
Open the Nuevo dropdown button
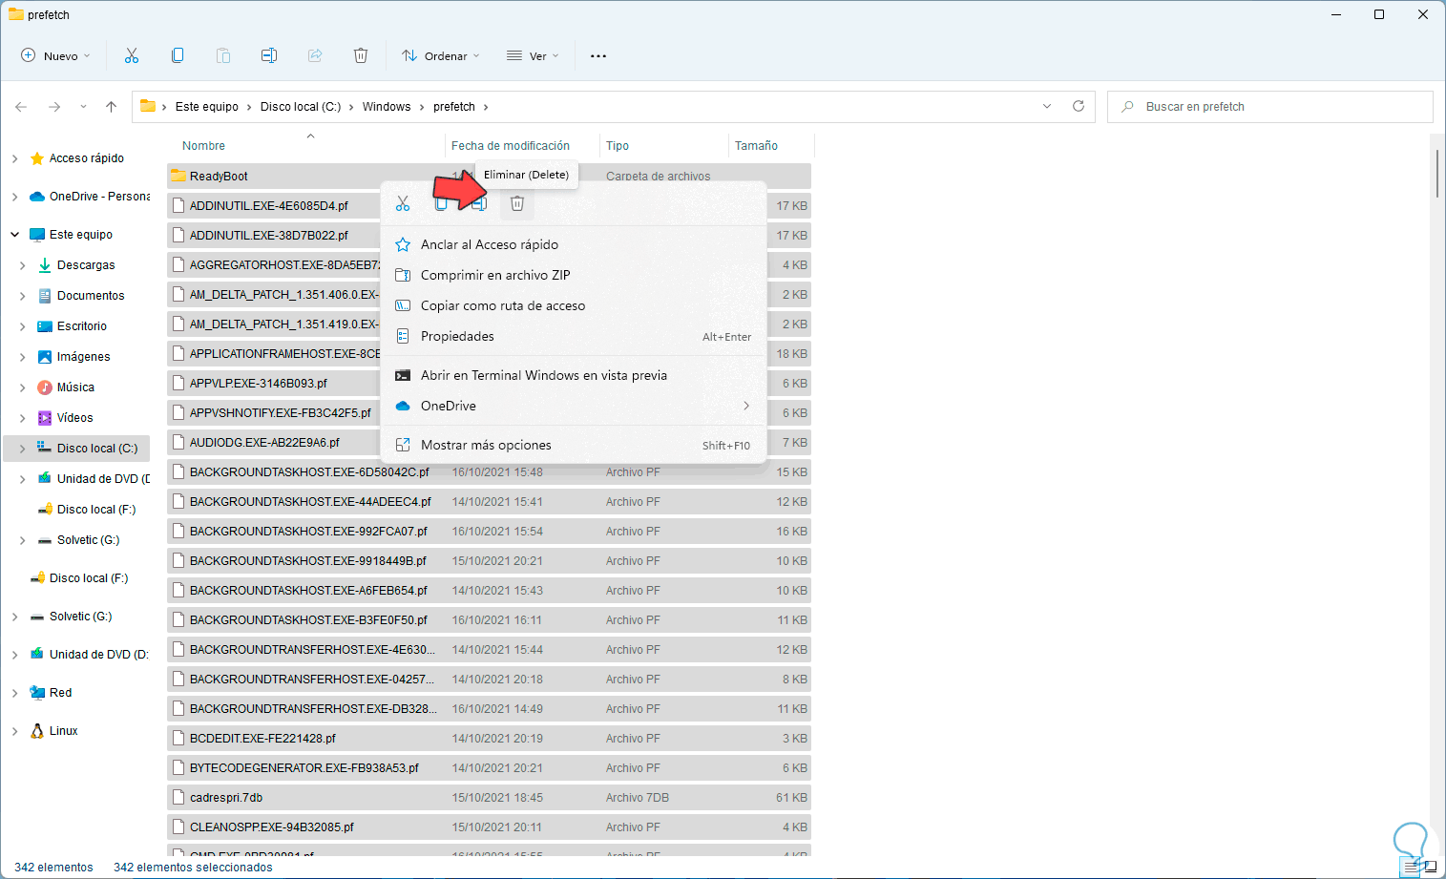point(56,55)
